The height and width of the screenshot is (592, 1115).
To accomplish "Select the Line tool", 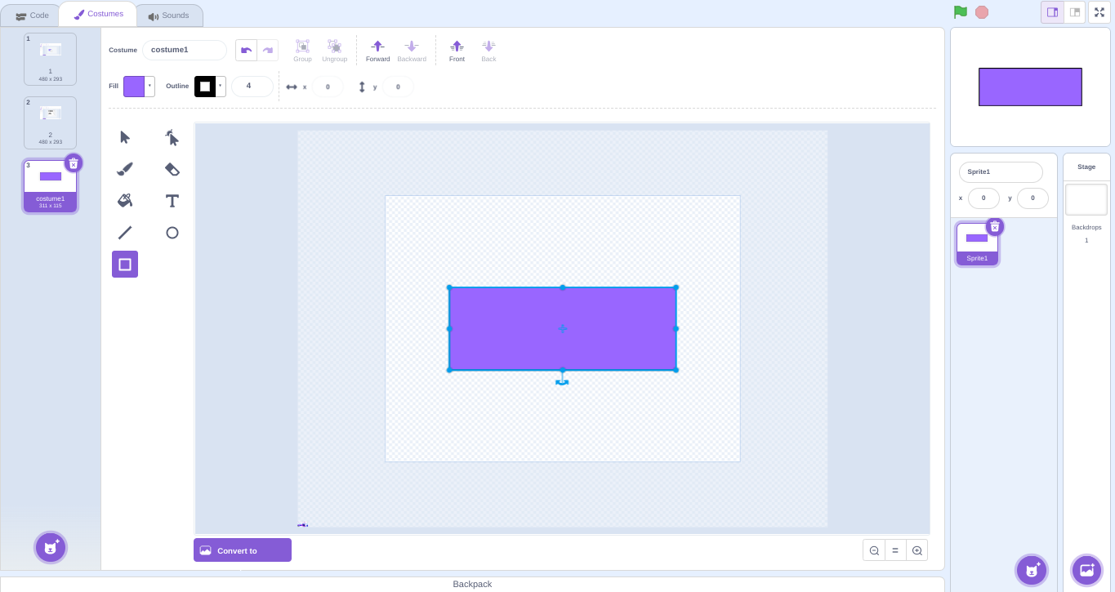I will [x=125, y=233].
